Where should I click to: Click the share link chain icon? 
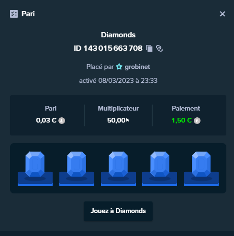tap(159, 48)
